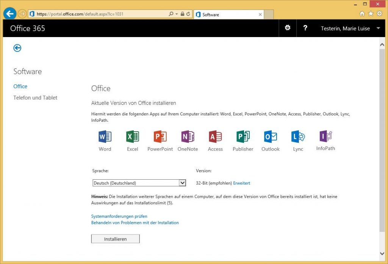
Task: Open Systemanforderungen prüfen link
Action: coord(119,216)
